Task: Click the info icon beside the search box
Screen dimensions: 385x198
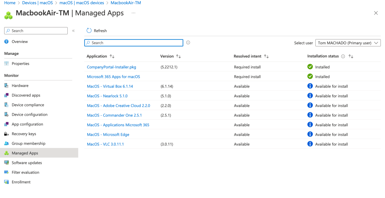Action: click(x=188, y=43)
